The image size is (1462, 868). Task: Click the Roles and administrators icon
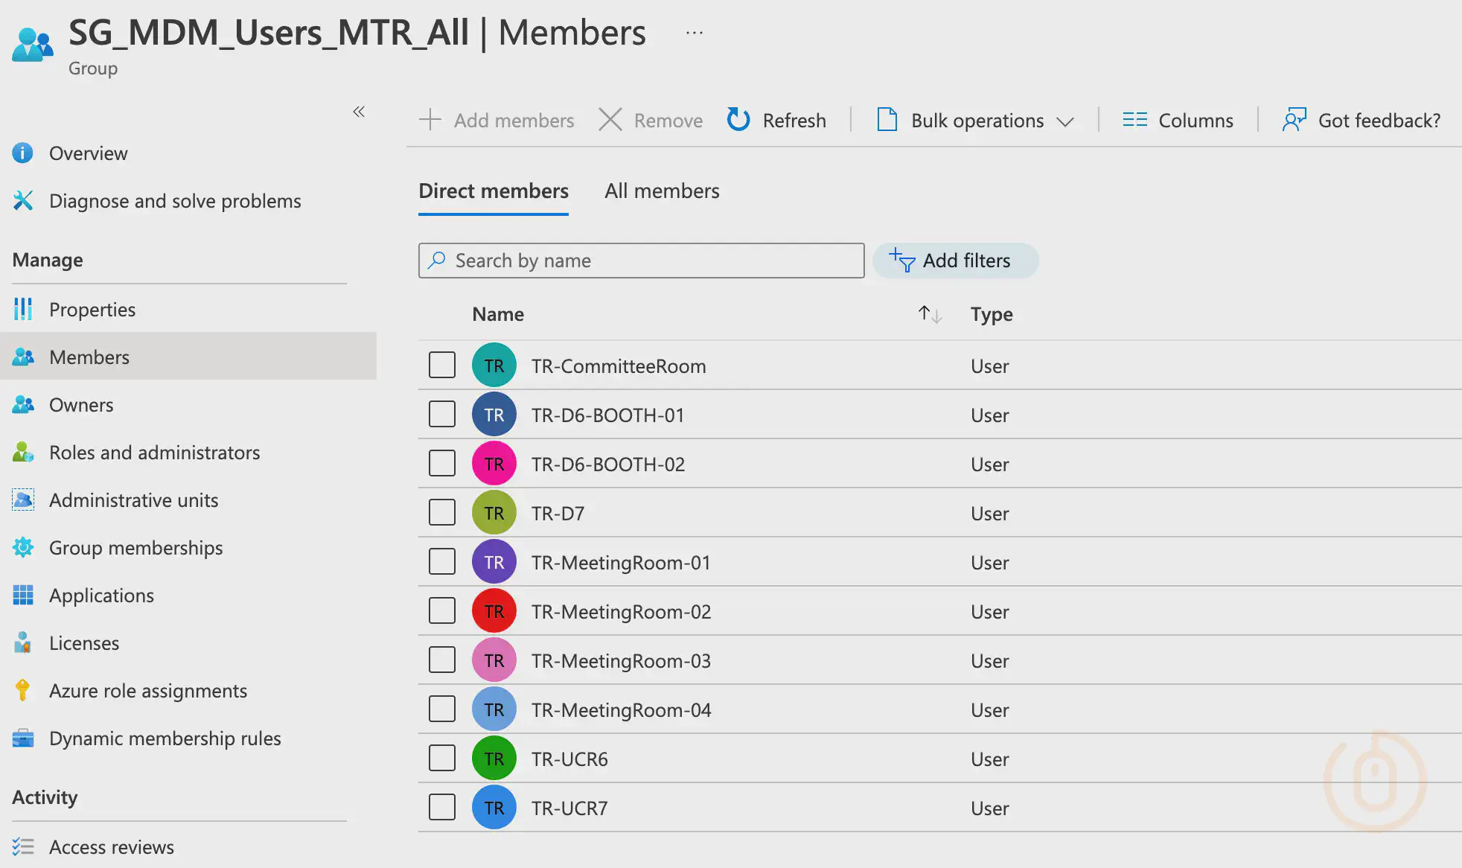coord(23,453)
